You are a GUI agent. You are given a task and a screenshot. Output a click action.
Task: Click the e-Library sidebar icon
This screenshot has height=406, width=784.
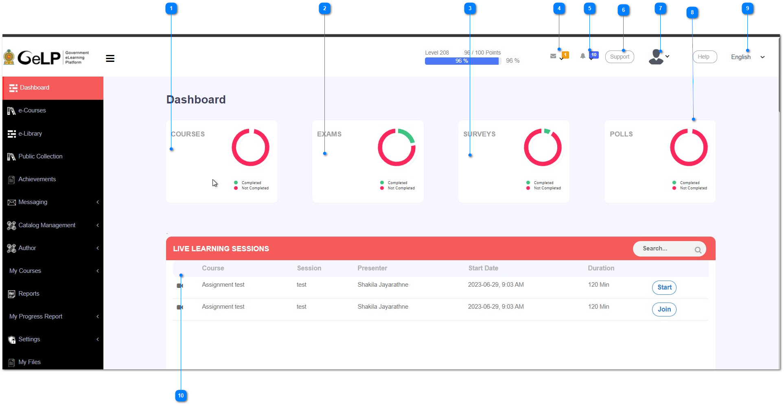12,134
